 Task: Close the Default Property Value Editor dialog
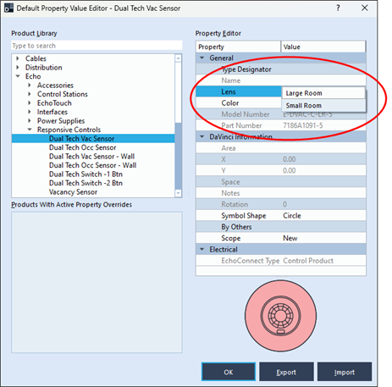[x=365, y=8]
